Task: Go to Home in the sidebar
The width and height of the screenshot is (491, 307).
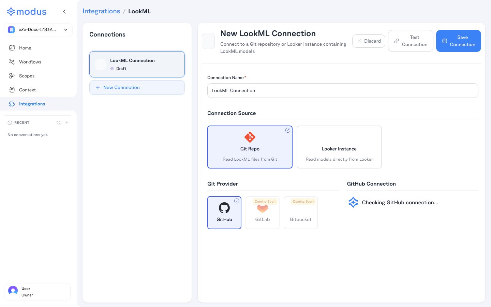Action: 38,48
